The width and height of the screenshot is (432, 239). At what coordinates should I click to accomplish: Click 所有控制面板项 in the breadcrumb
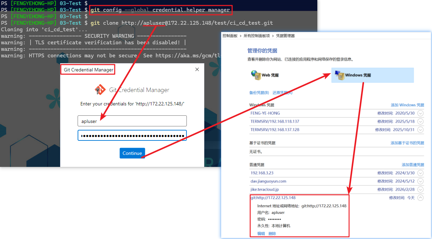pos(257,36)
